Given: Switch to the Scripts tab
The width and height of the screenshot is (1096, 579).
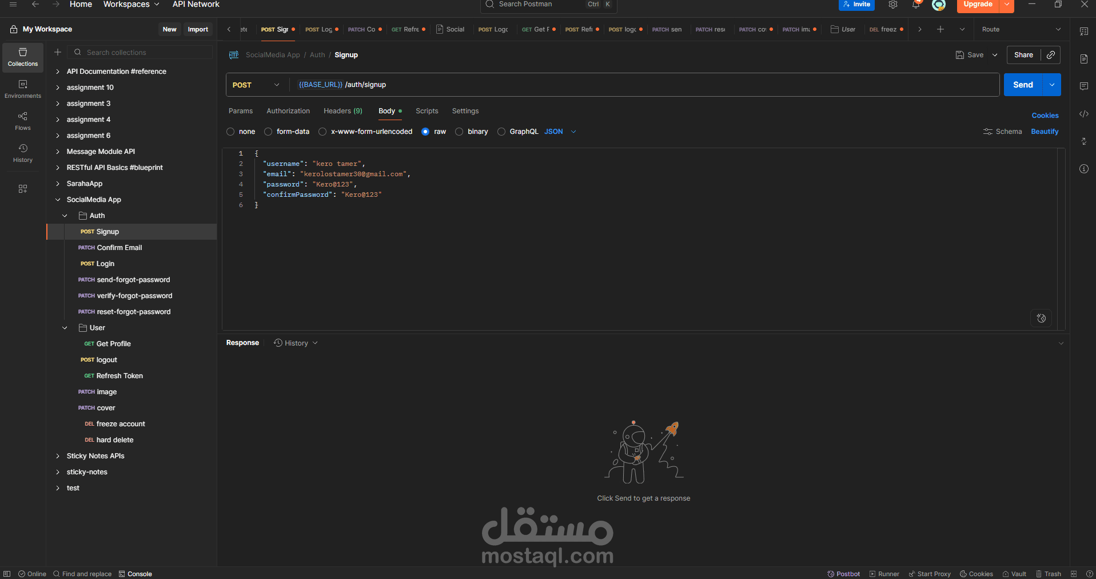Looking at the screenshot, I should [x=427, y=111].
